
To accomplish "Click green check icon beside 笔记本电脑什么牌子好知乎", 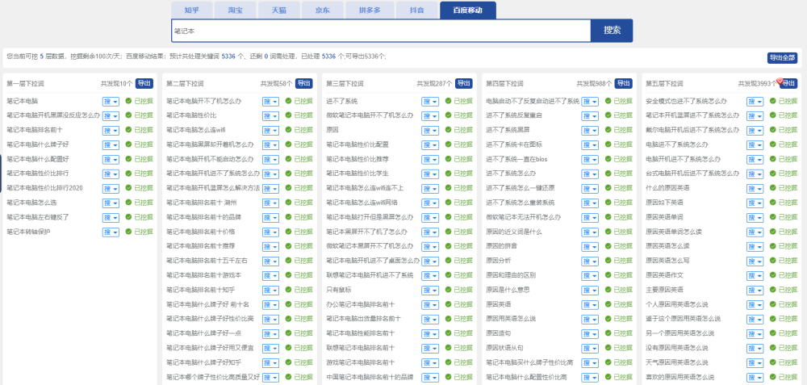I will click(x=288, y=362).
